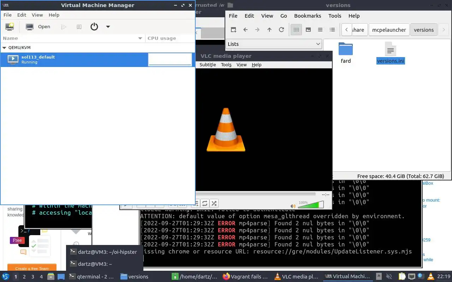This screenshot has height=282, width=452.
Task: Select the fard folder
Action: pyautogui.click(x=346, y=54)
